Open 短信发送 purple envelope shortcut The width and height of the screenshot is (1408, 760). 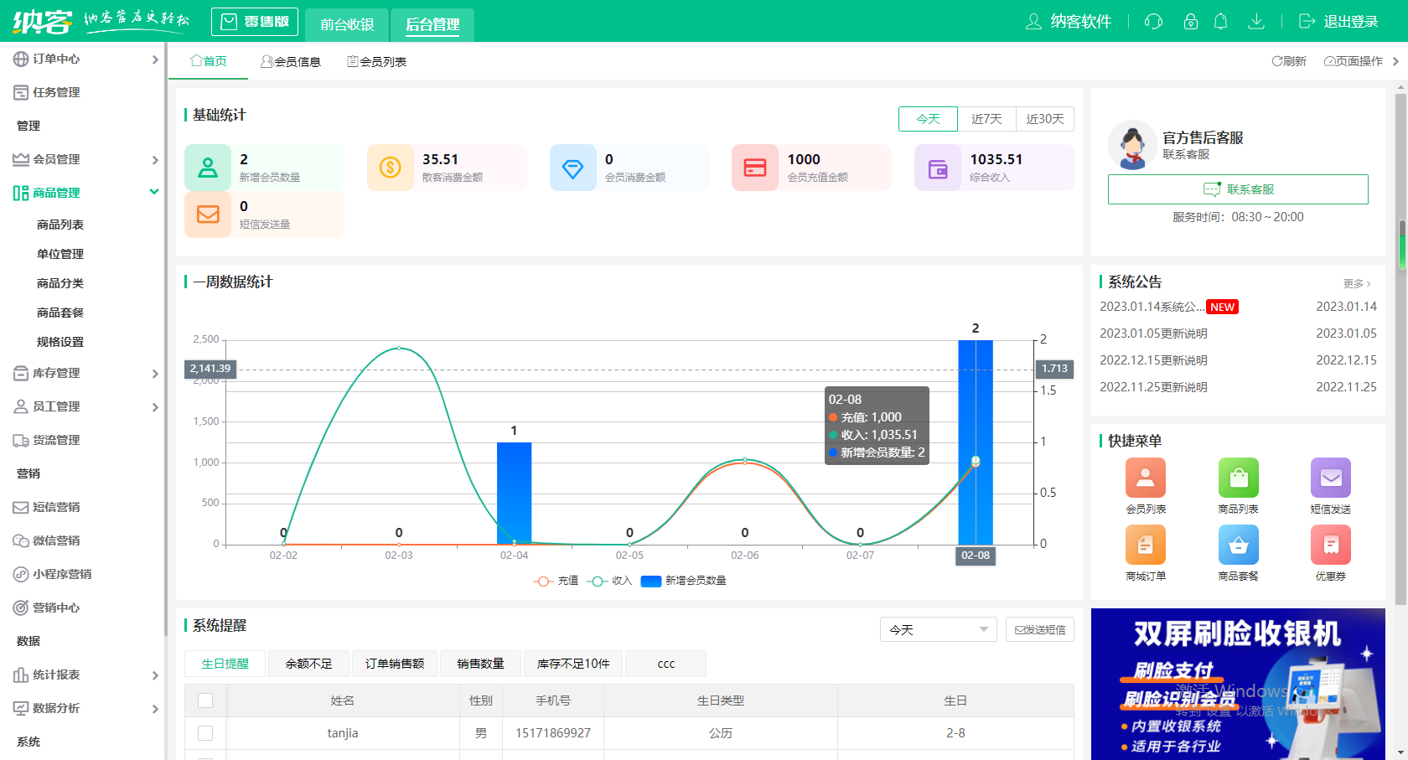tap(1330, 478)
